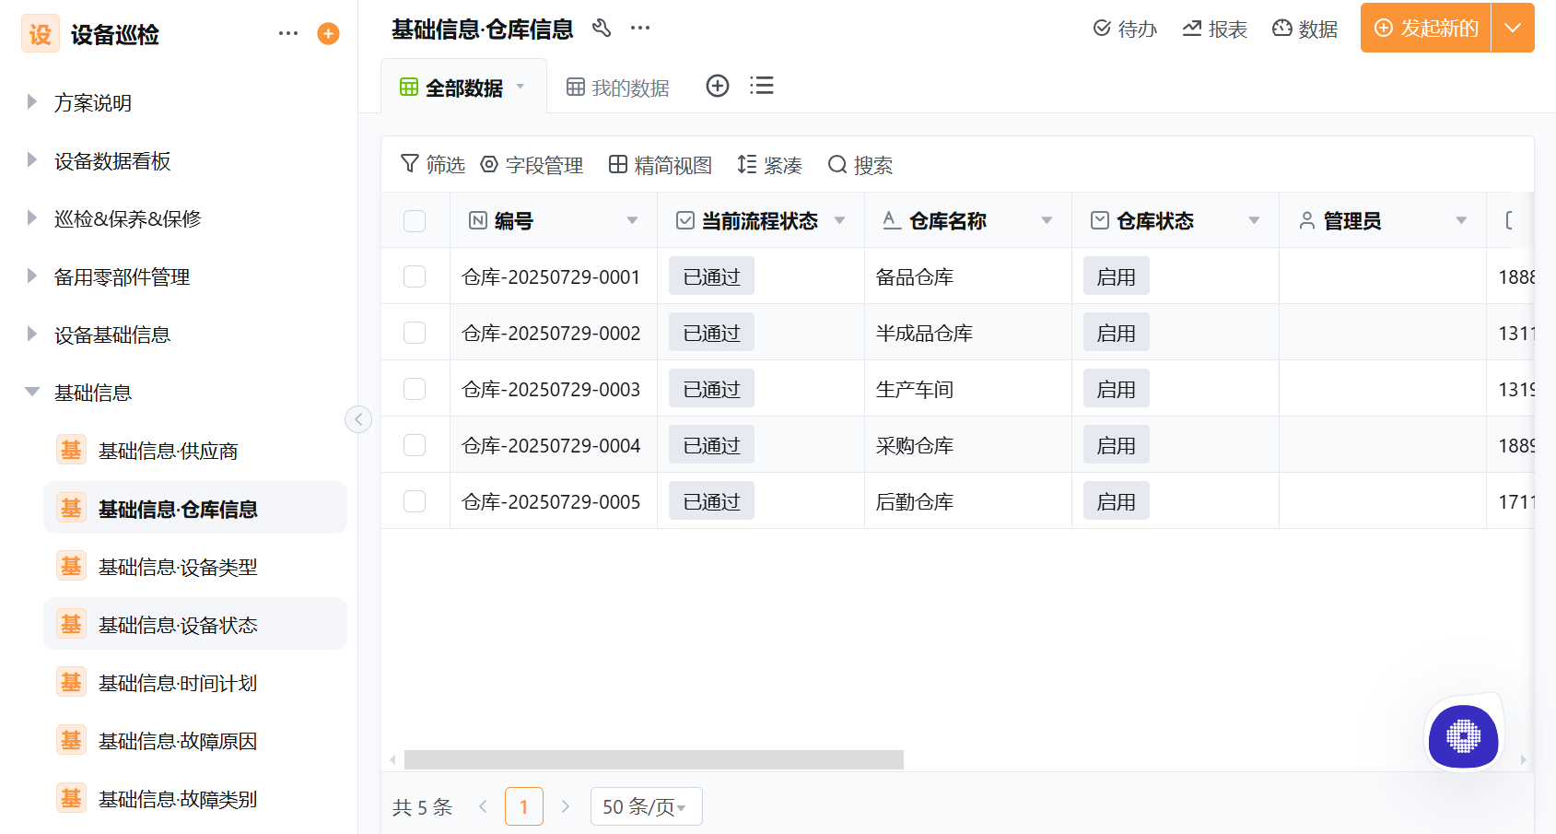Click the 发起新的 button
This screenshot has width=1556, height=834.
[1424, 28]
